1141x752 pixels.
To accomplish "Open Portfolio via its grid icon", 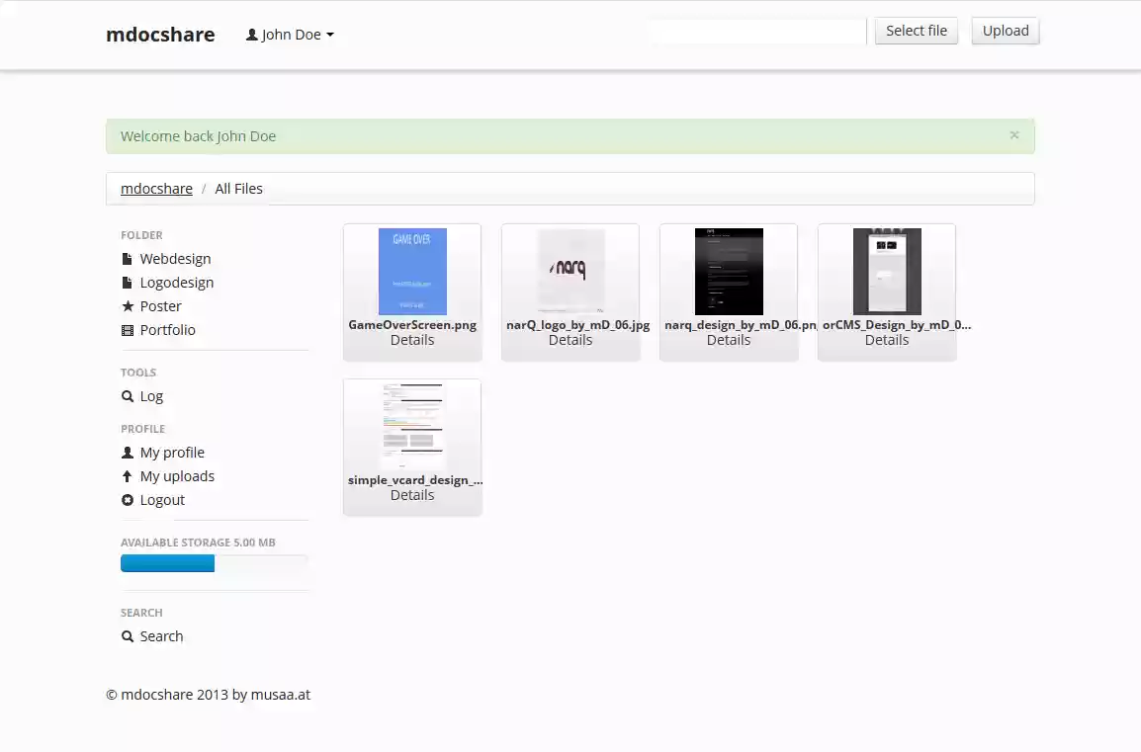I will pos(126,329).
